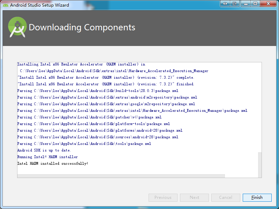Click the Parsing sources\android-28 line
279x209 pixels.
pyautogui.click(x=98, y=137)
